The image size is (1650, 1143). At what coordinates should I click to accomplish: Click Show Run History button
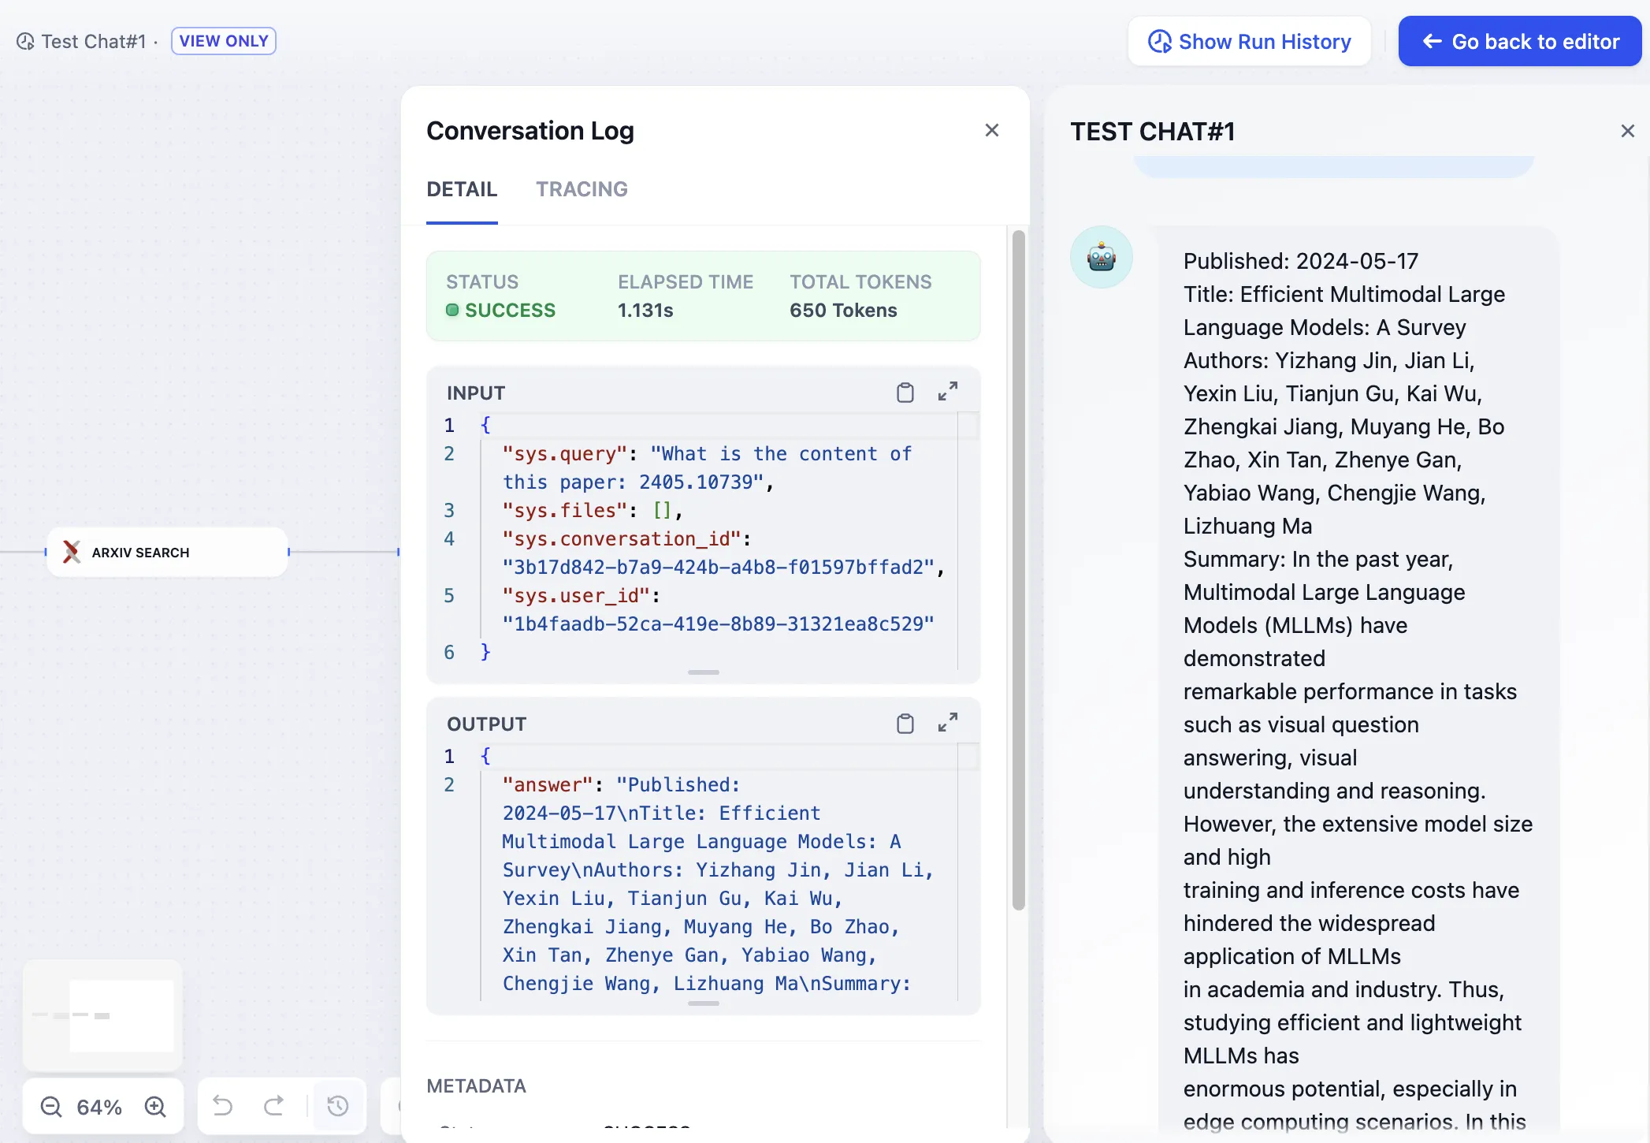click(1249, 41)
